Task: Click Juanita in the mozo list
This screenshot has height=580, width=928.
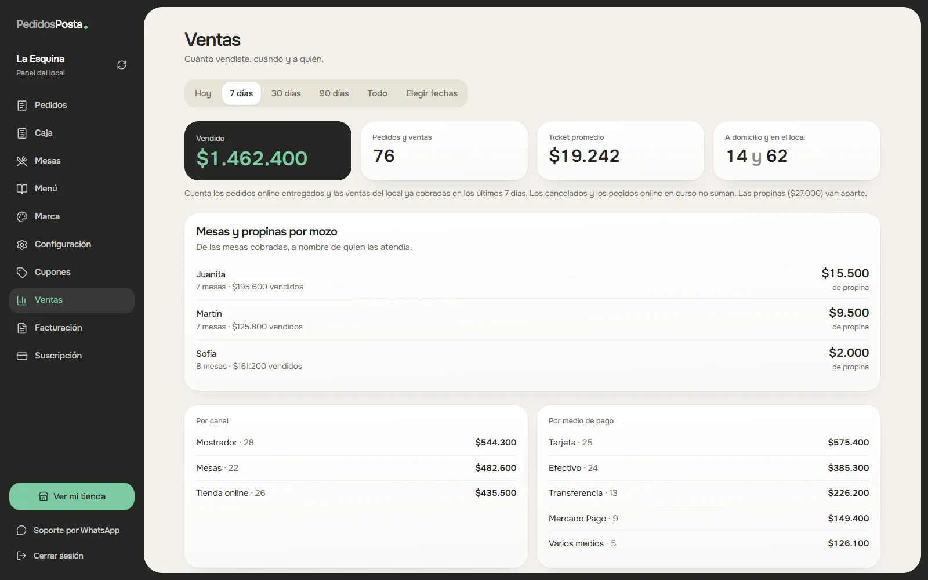Action: tap(211, 274)
